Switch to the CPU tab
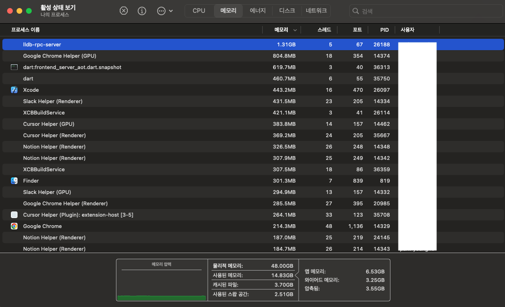The image size is (505, 307). (199, 10)
